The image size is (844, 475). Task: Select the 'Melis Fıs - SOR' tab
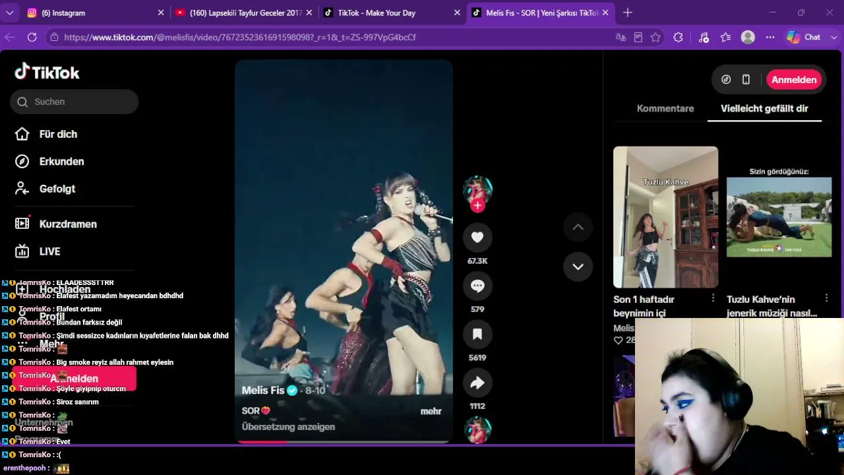coord(540,13)
